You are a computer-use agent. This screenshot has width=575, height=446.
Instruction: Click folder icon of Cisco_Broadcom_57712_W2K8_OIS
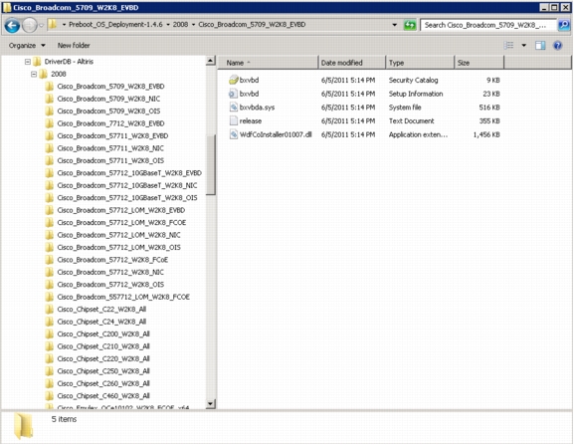tap(49, 285)
